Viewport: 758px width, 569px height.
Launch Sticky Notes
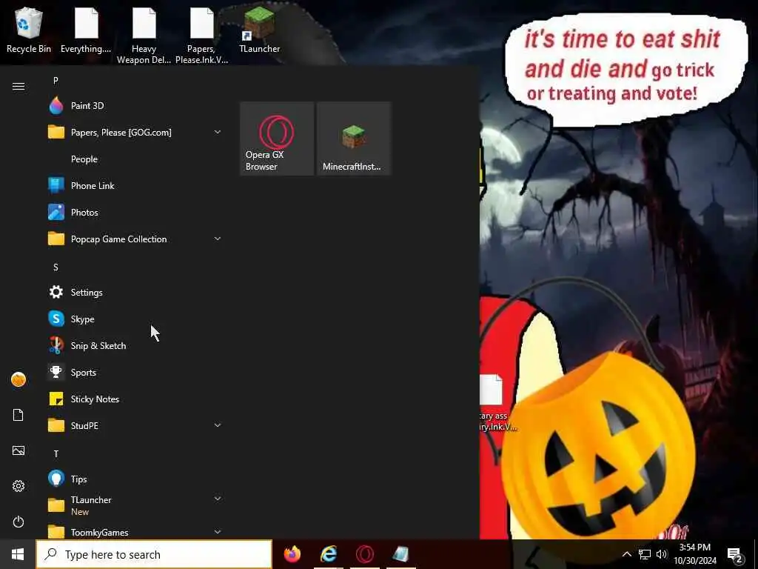(x=135, y=399)
